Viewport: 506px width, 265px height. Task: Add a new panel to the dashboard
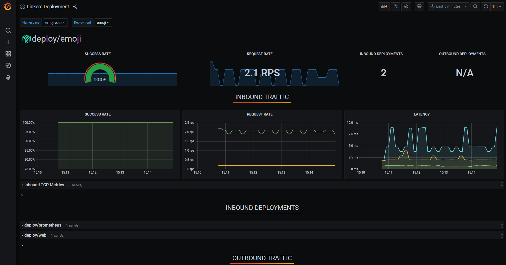384,6
